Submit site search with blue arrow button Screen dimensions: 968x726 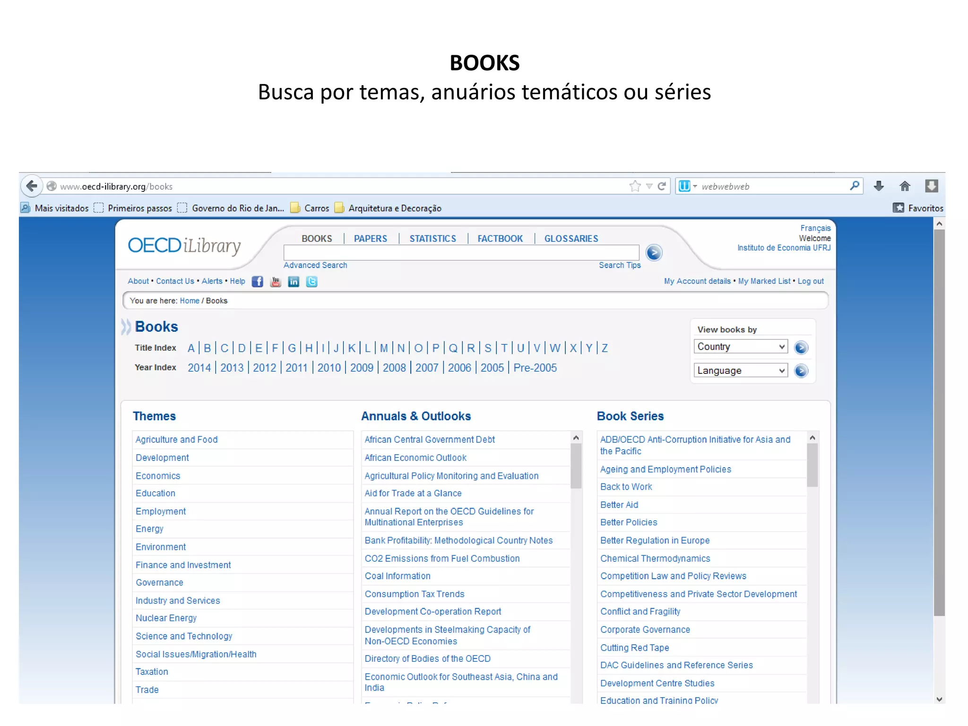pyautogui.click(x=654, y=253)
